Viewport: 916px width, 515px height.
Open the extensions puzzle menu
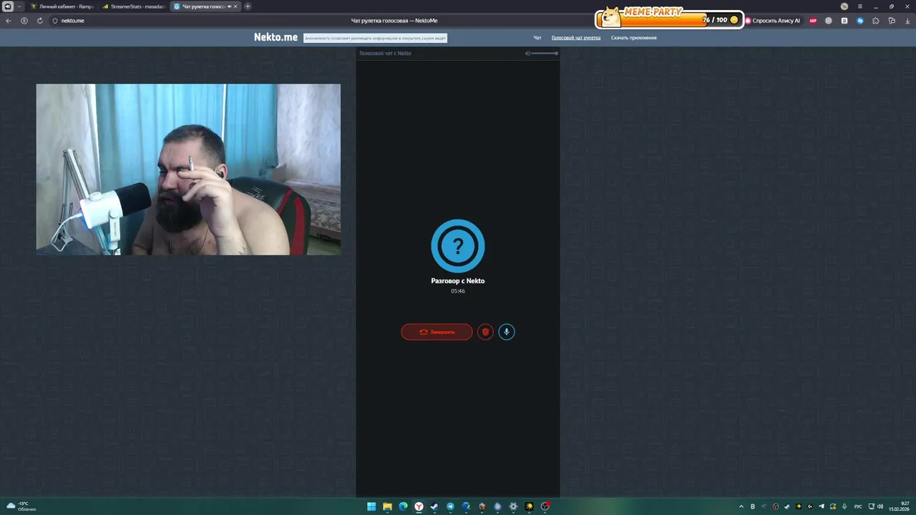point(876,21)
